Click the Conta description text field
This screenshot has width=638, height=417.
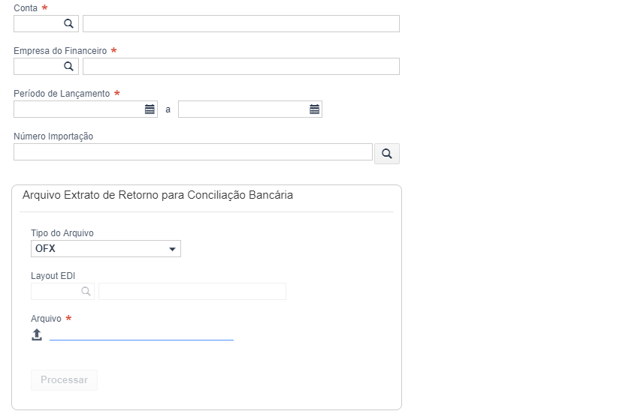241,23
